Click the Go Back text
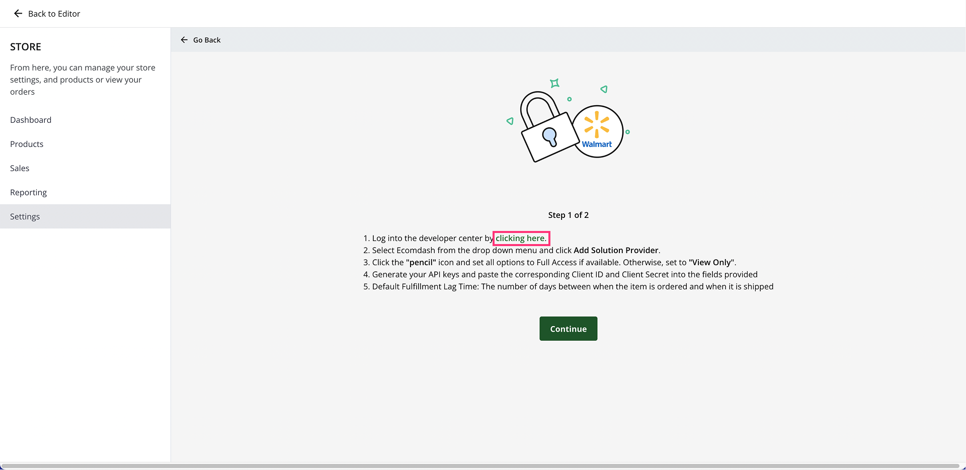Image resolution: width=966 pixels, height=470 pixels. click(x=207, y=40)
